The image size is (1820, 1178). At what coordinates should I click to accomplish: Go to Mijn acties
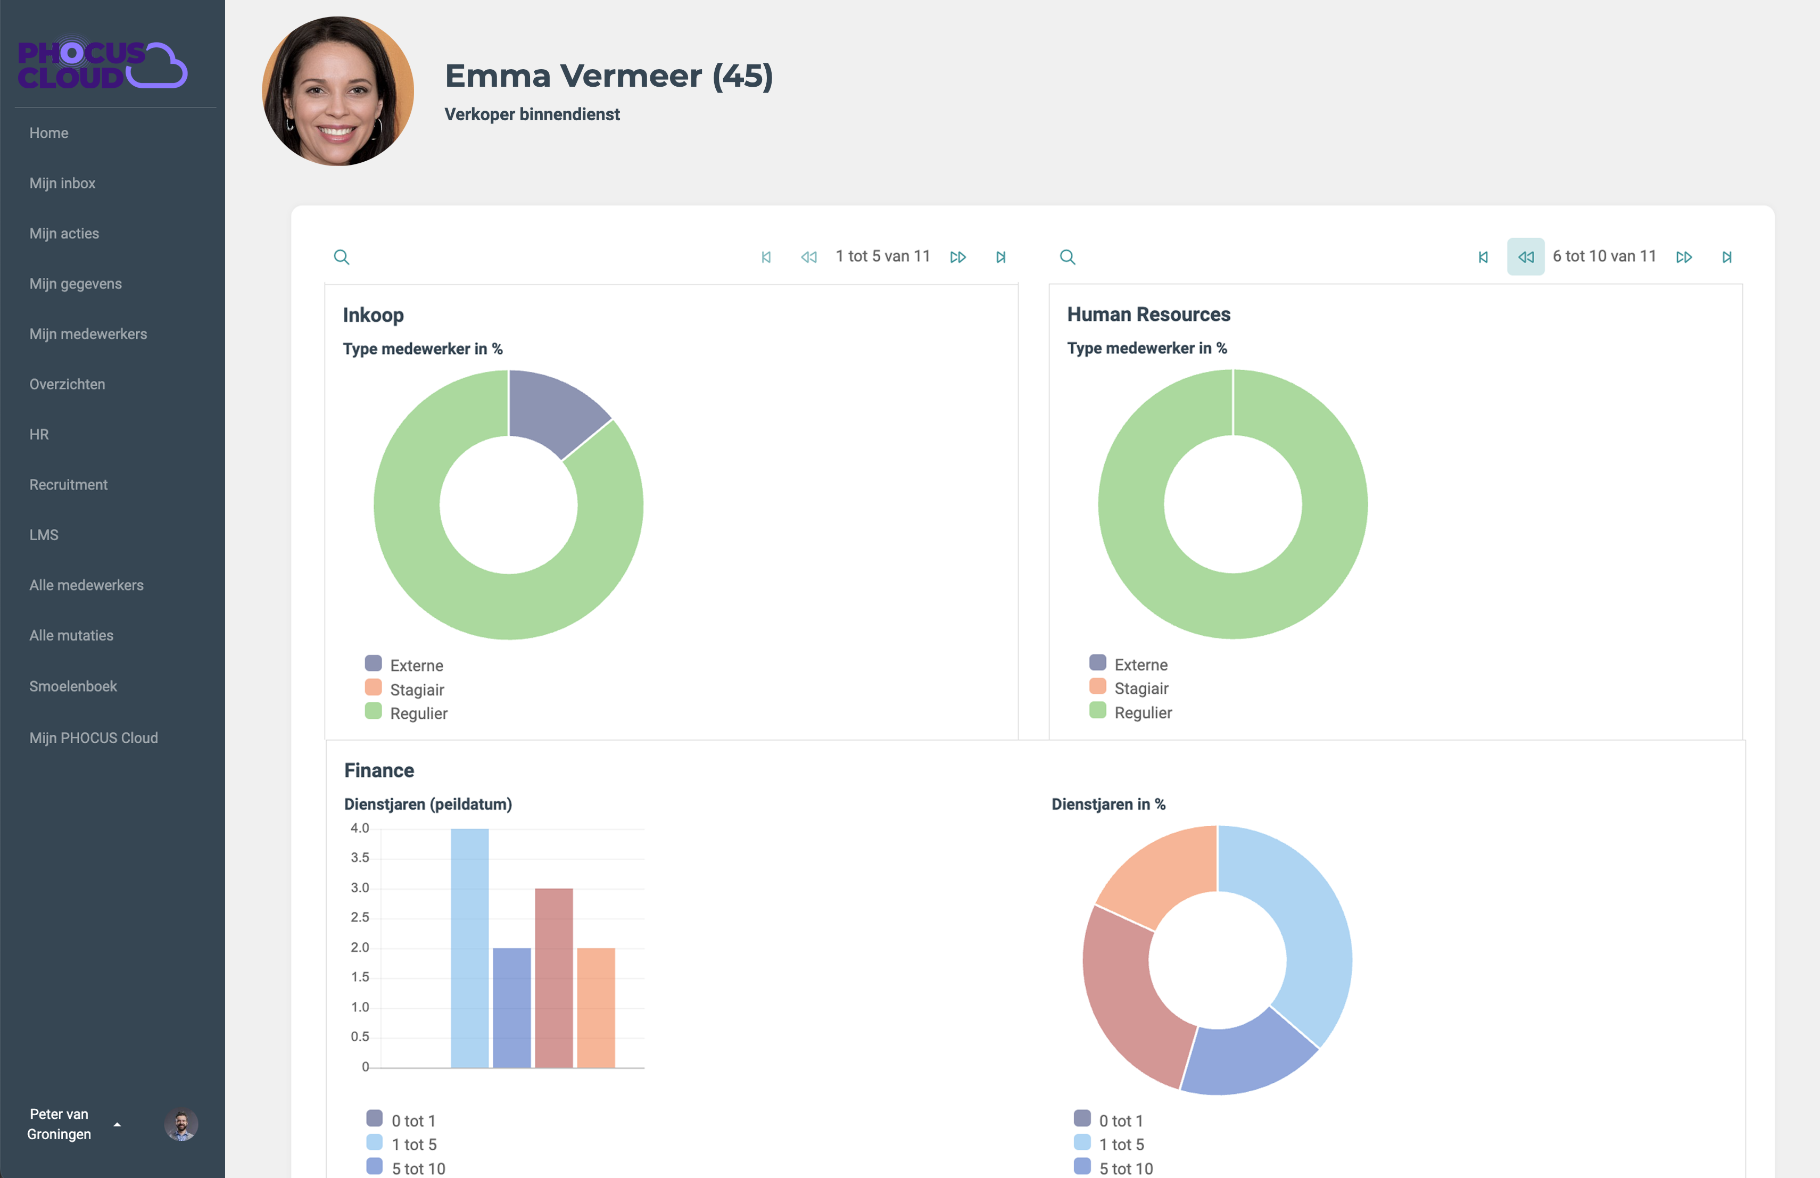click(x=64, y=234)
